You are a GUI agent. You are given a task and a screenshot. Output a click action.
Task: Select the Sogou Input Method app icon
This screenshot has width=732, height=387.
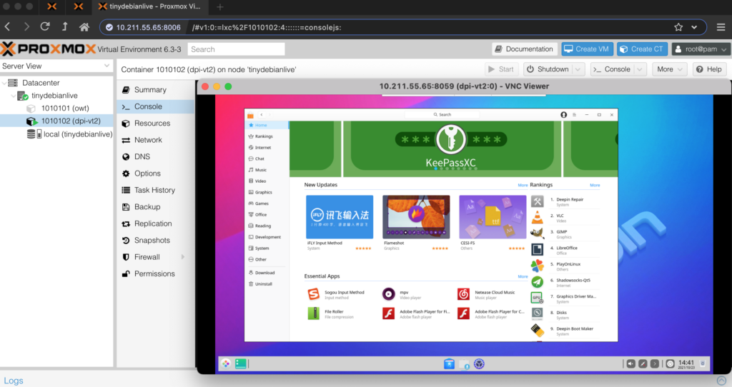pos(313,294)
